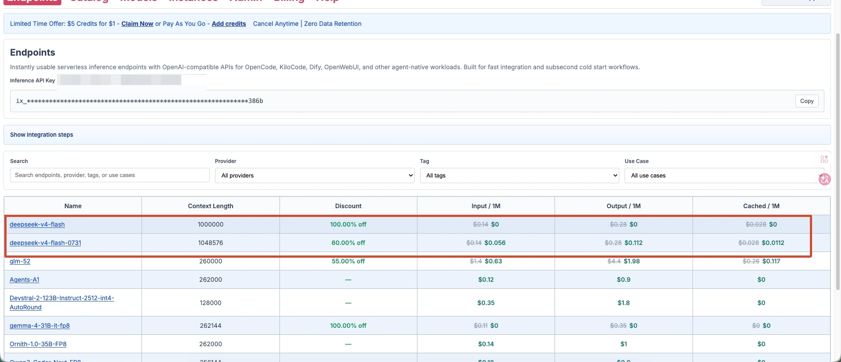841x362 pixels.
Task: Click the $0.14 input price for Ornith-1.0-35B-FP8
Action: coord(486,344)
